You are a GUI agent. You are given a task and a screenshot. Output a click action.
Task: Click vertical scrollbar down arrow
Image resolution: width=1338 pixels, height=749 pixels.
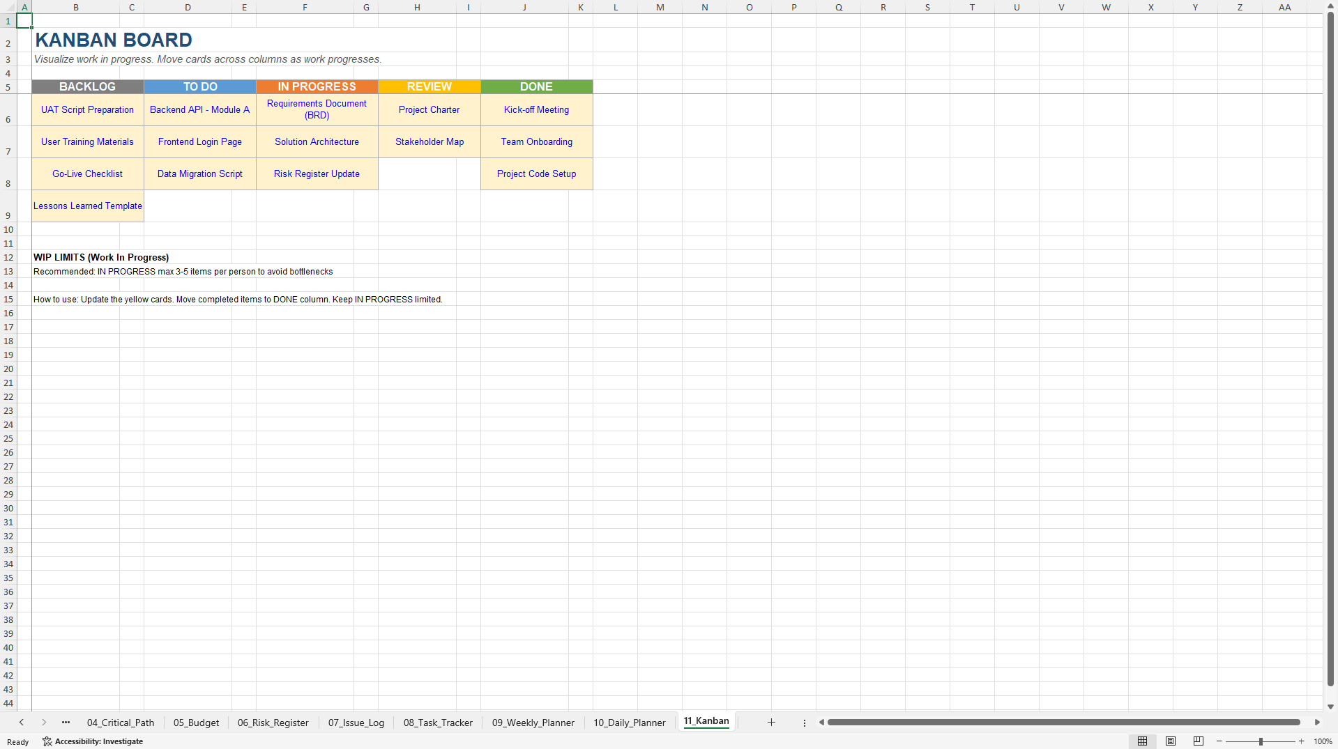click(x=1330, y=706)
